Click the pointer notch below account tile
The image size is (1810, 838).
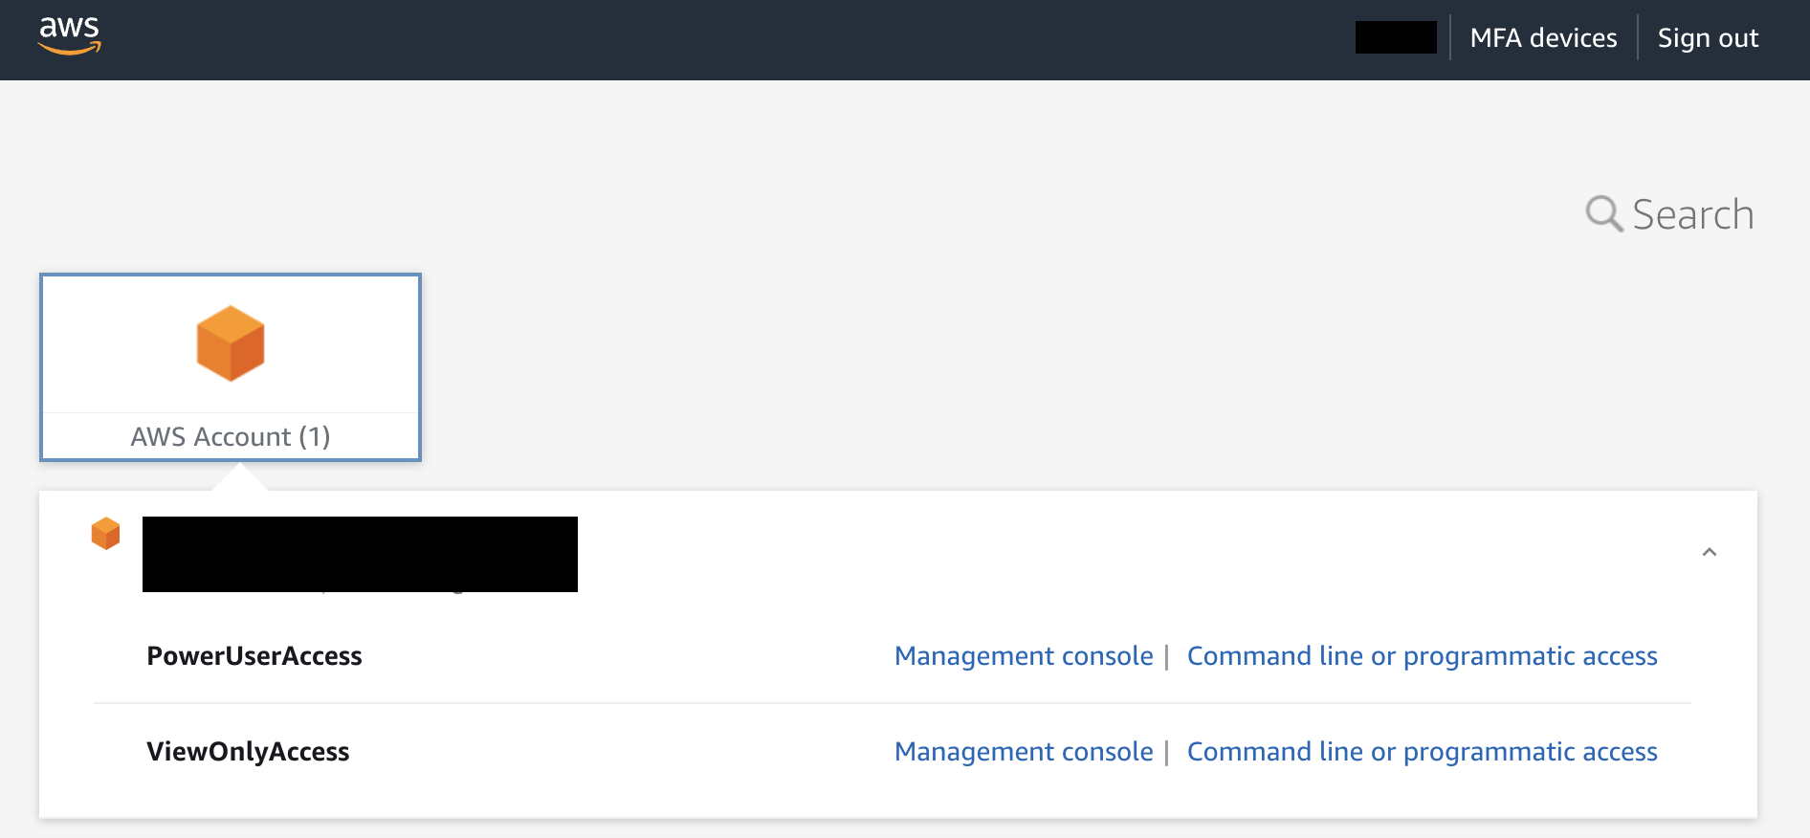(x=239, y=476)
